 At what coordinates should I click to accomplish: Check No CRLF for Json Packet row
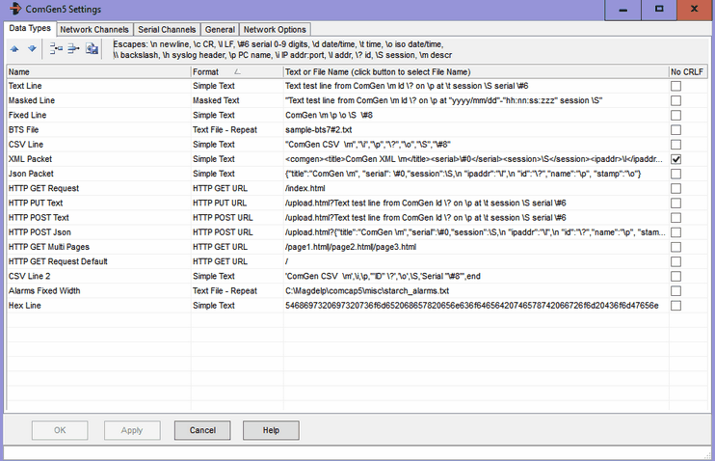pos(675,173)
